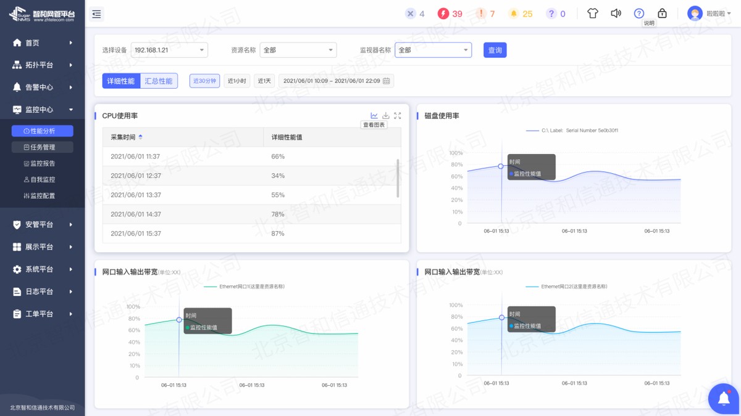Open the 监视器名称 dropdown set to 全部
This screenshot has height=416, width=741.
coord(432,50)
